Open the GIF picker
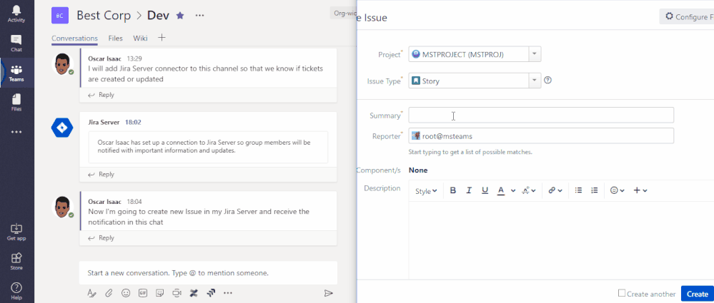The height and width of the screenshot is (303, 714). 143,293
